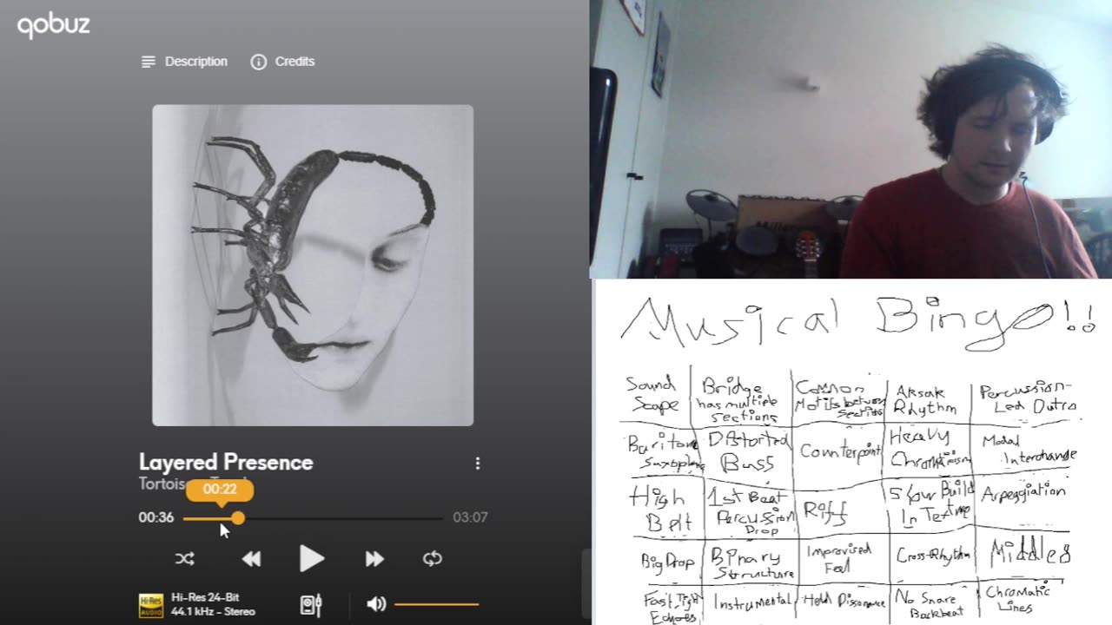Image resolution: width=1112 pixels, height=625 pixels.
Task: Click the Counterpoint bingo cell
Action: [838, 452]
